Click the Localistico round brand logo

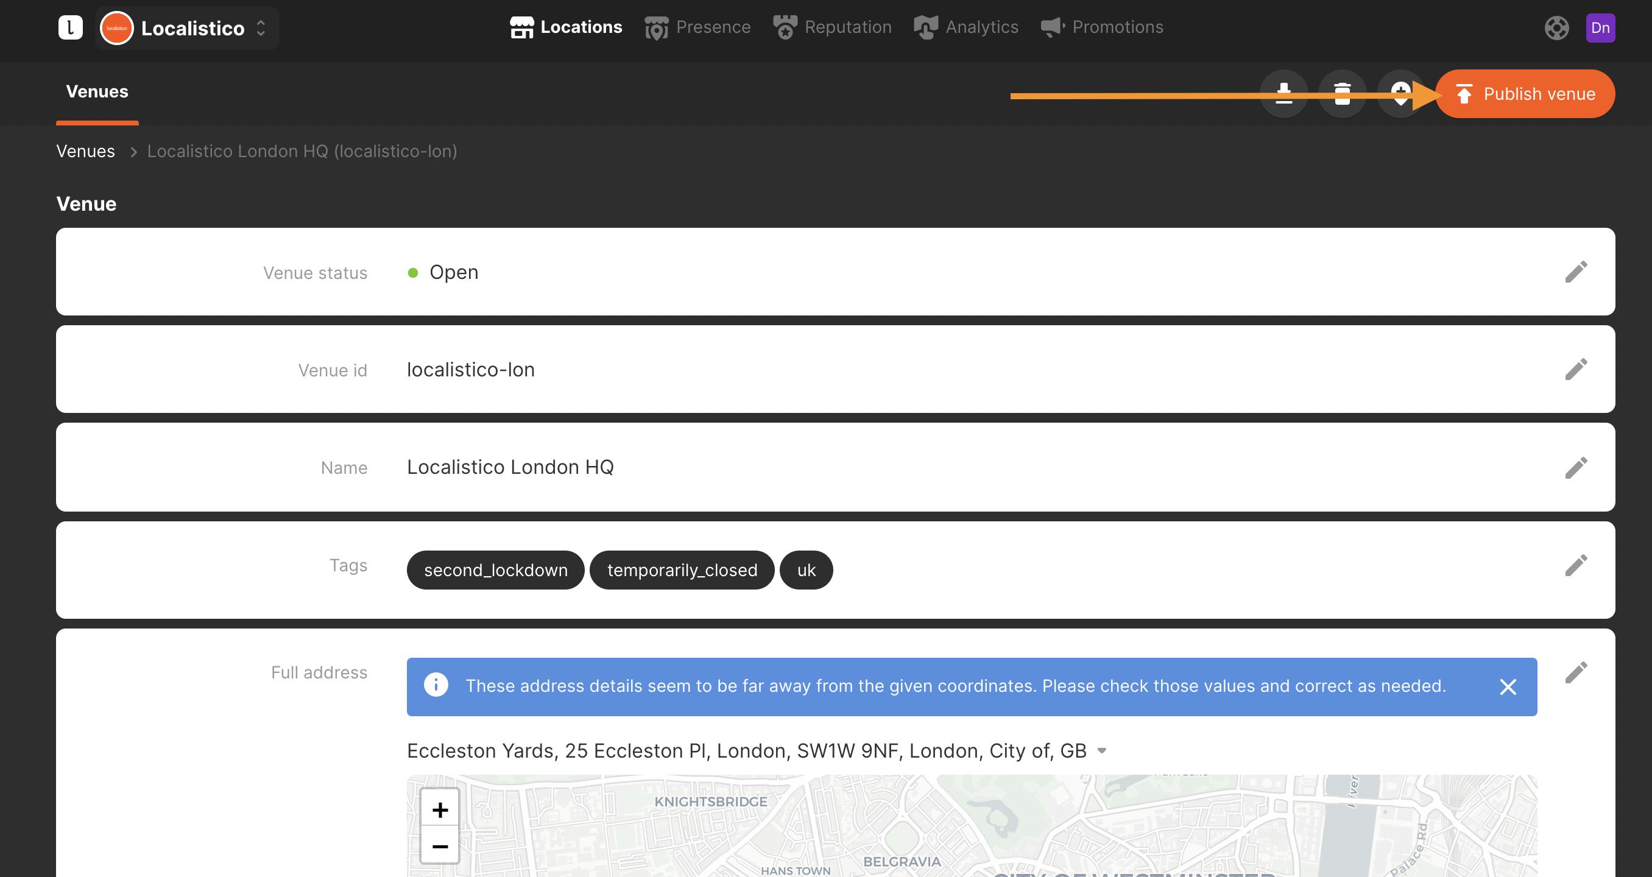pos(117,28)
